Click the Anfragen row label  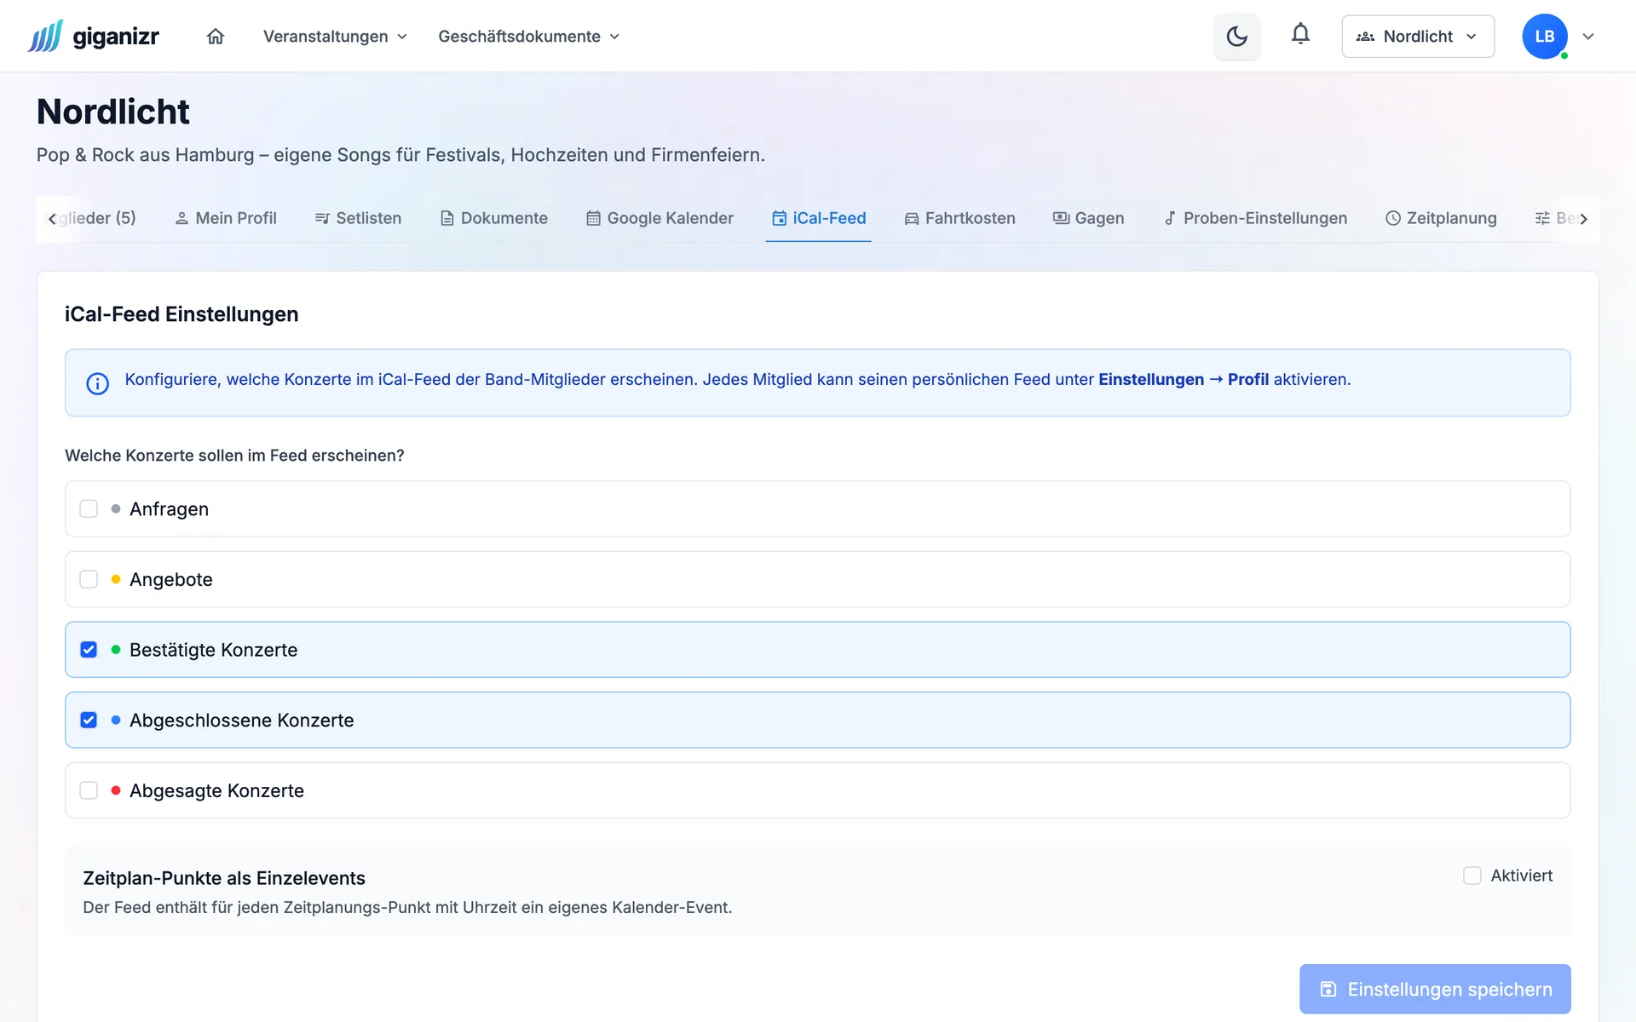coord(169,509)
